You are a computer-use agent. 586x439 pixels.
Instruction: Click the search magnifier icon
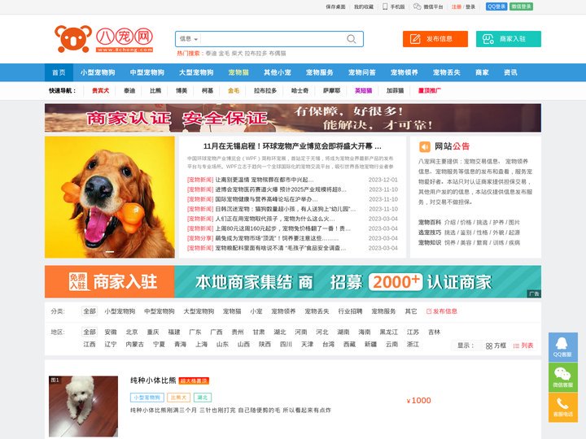351,39
